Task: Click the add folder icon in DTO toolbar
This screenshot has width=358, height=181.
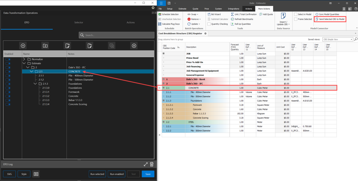Action: (45, 45)
